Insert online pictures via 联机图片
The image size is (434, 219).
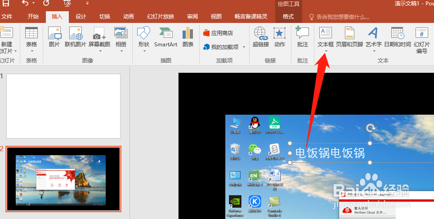pyautogui.click(x=76, y=37)
